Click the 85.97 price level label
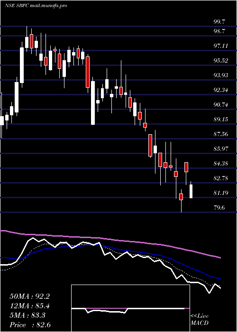 [221, 148]
